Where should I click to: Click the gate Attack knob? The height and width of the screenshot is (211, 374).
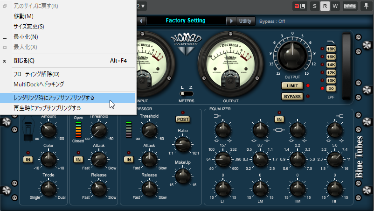pyautogui.click(x=99, y=159)
